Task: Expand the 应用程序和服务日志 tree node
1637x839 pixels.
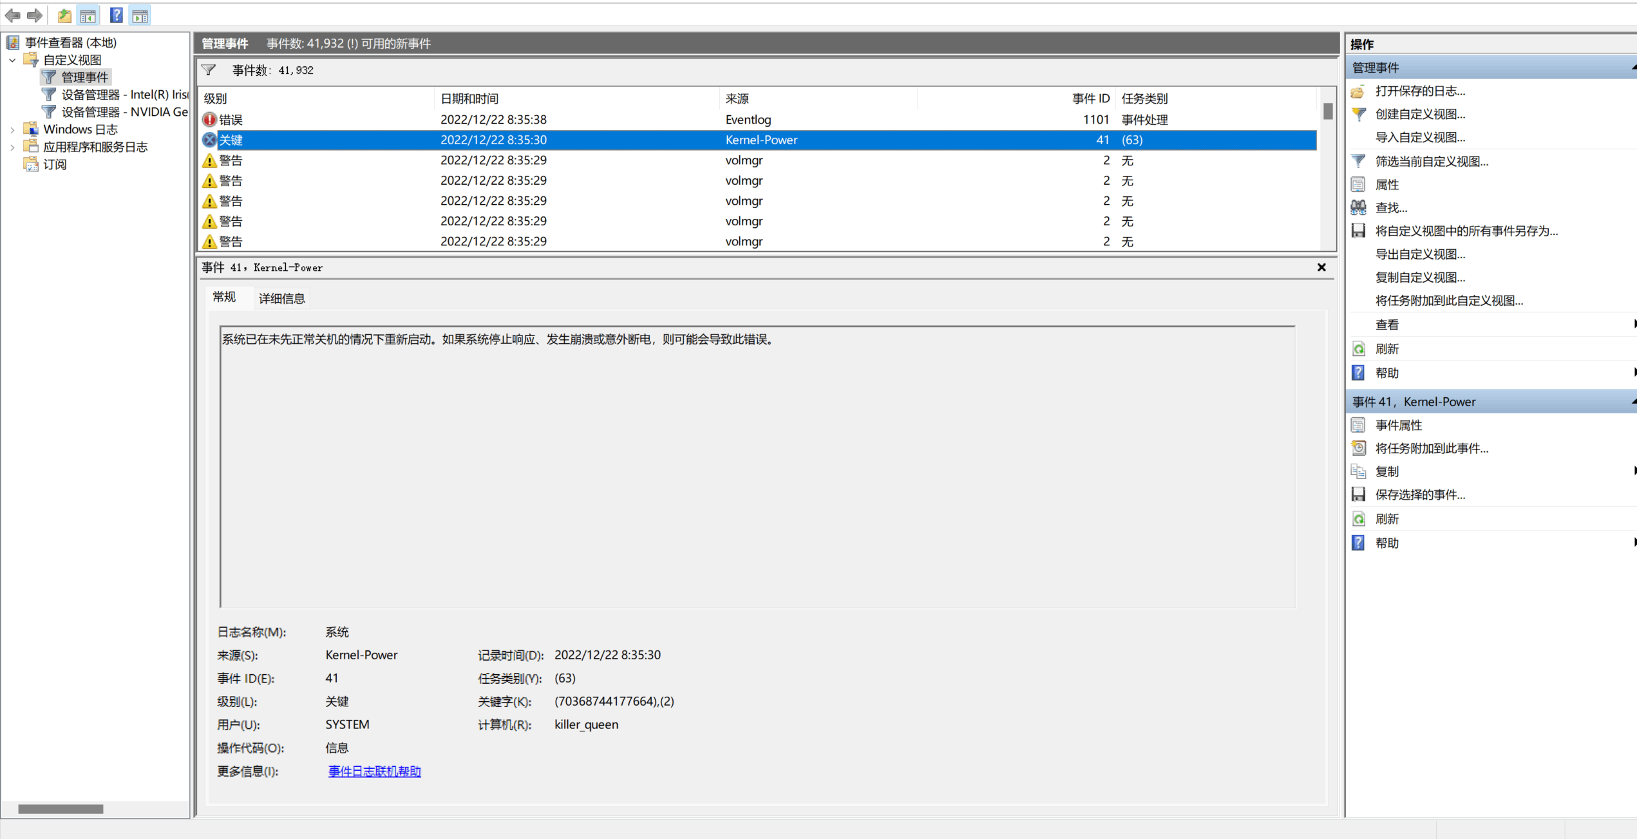Action: point(12,147)
